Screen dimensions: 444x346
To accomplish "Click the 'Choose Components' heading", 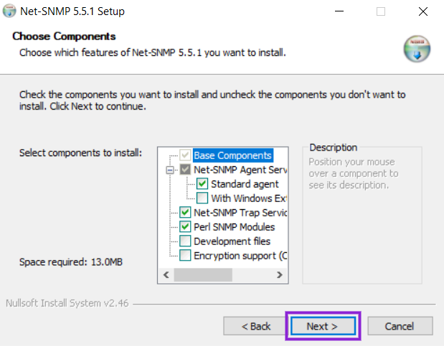I will pyautogui.click(x=64, y=37).
